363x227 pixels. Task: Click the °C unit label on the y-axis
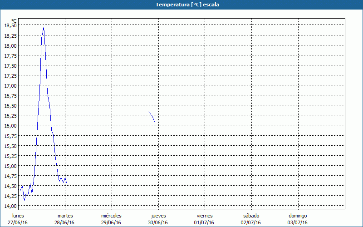(14, 20)
